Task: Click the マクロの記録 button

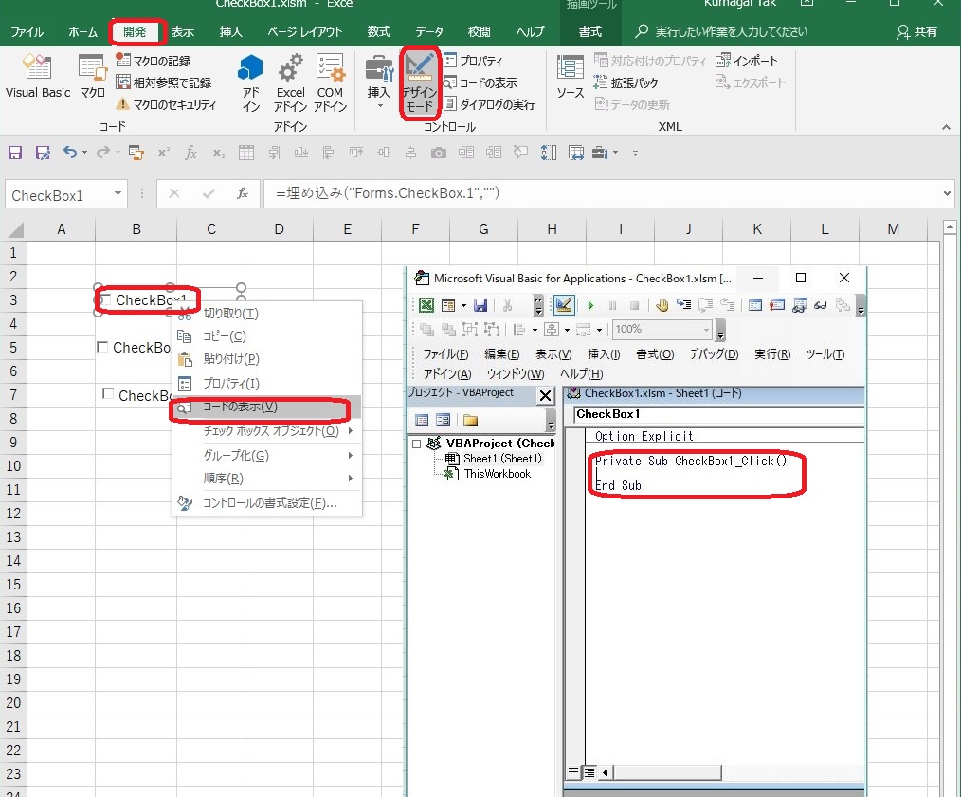Action: (x=154, y=60)
